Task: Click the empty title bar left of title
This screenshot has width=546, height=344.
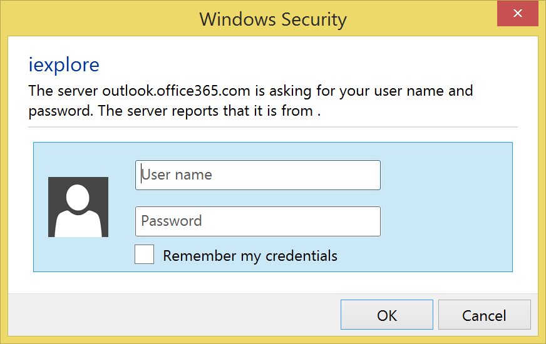Action: [94, 19]
